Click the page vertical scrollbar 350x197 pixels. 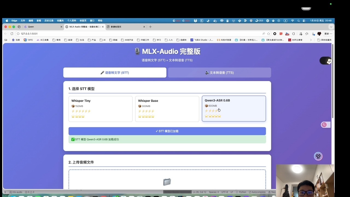(332, 81)
